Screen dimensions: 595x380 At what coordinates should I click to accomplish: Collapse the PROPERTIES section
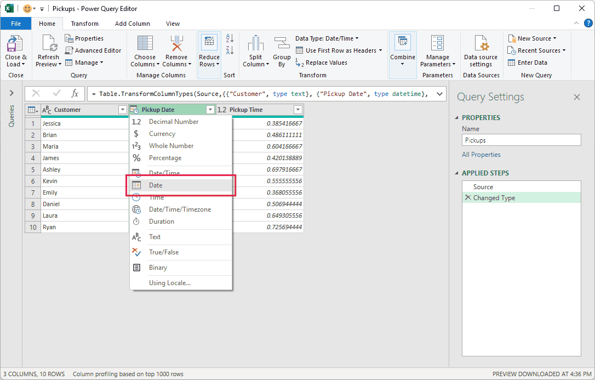[457, 118]
